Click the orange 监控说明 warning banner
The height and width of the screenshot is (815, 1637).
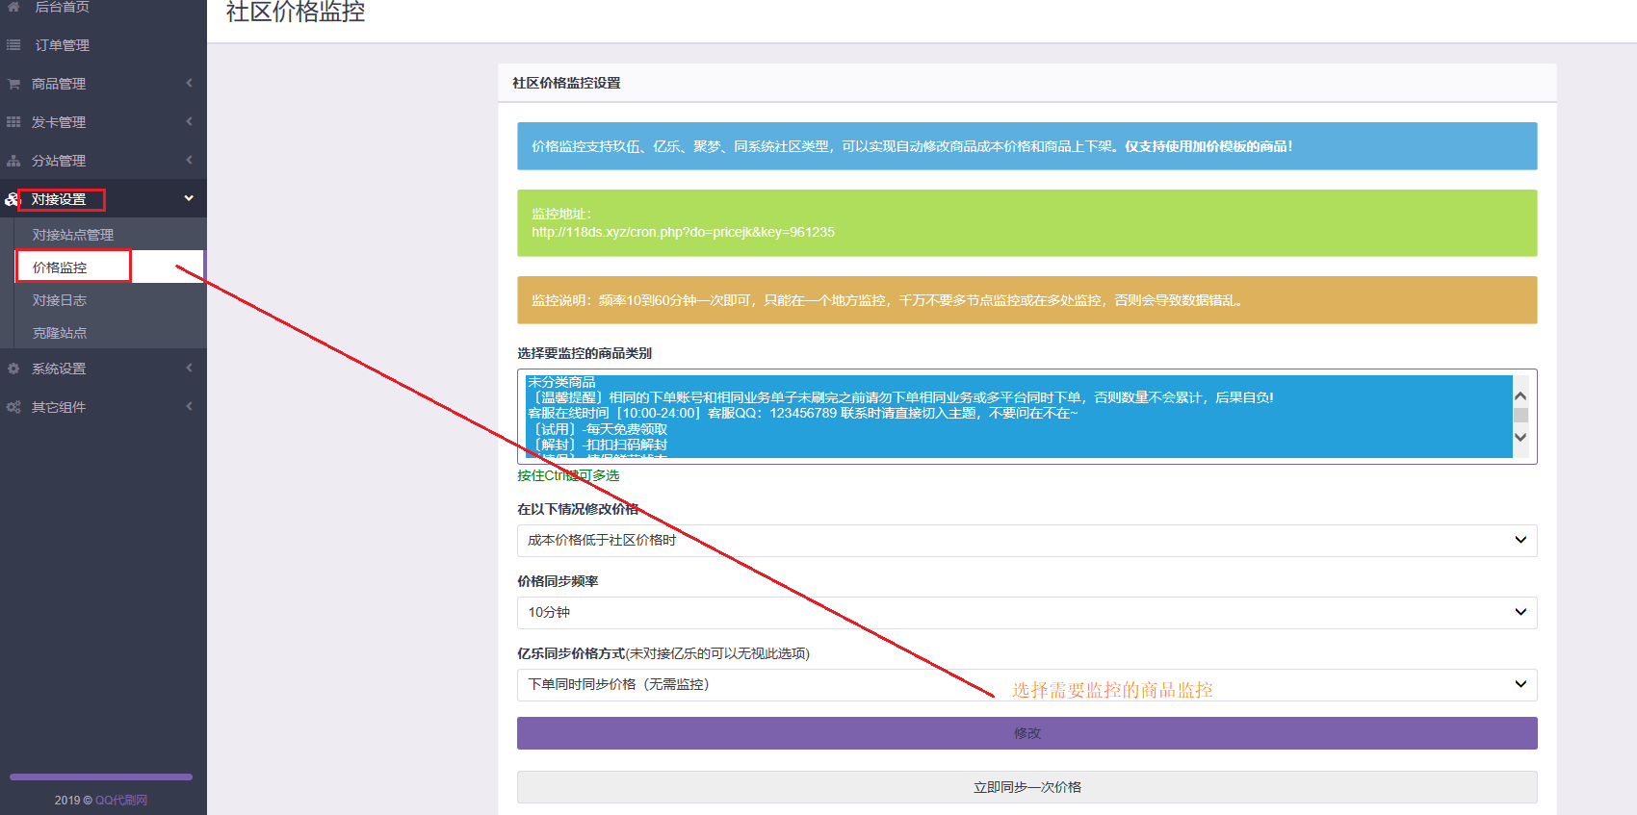[1026, 300]
